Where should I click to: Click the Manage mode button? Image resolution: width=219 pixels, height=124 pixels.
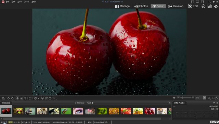click(x=122, y=6)
